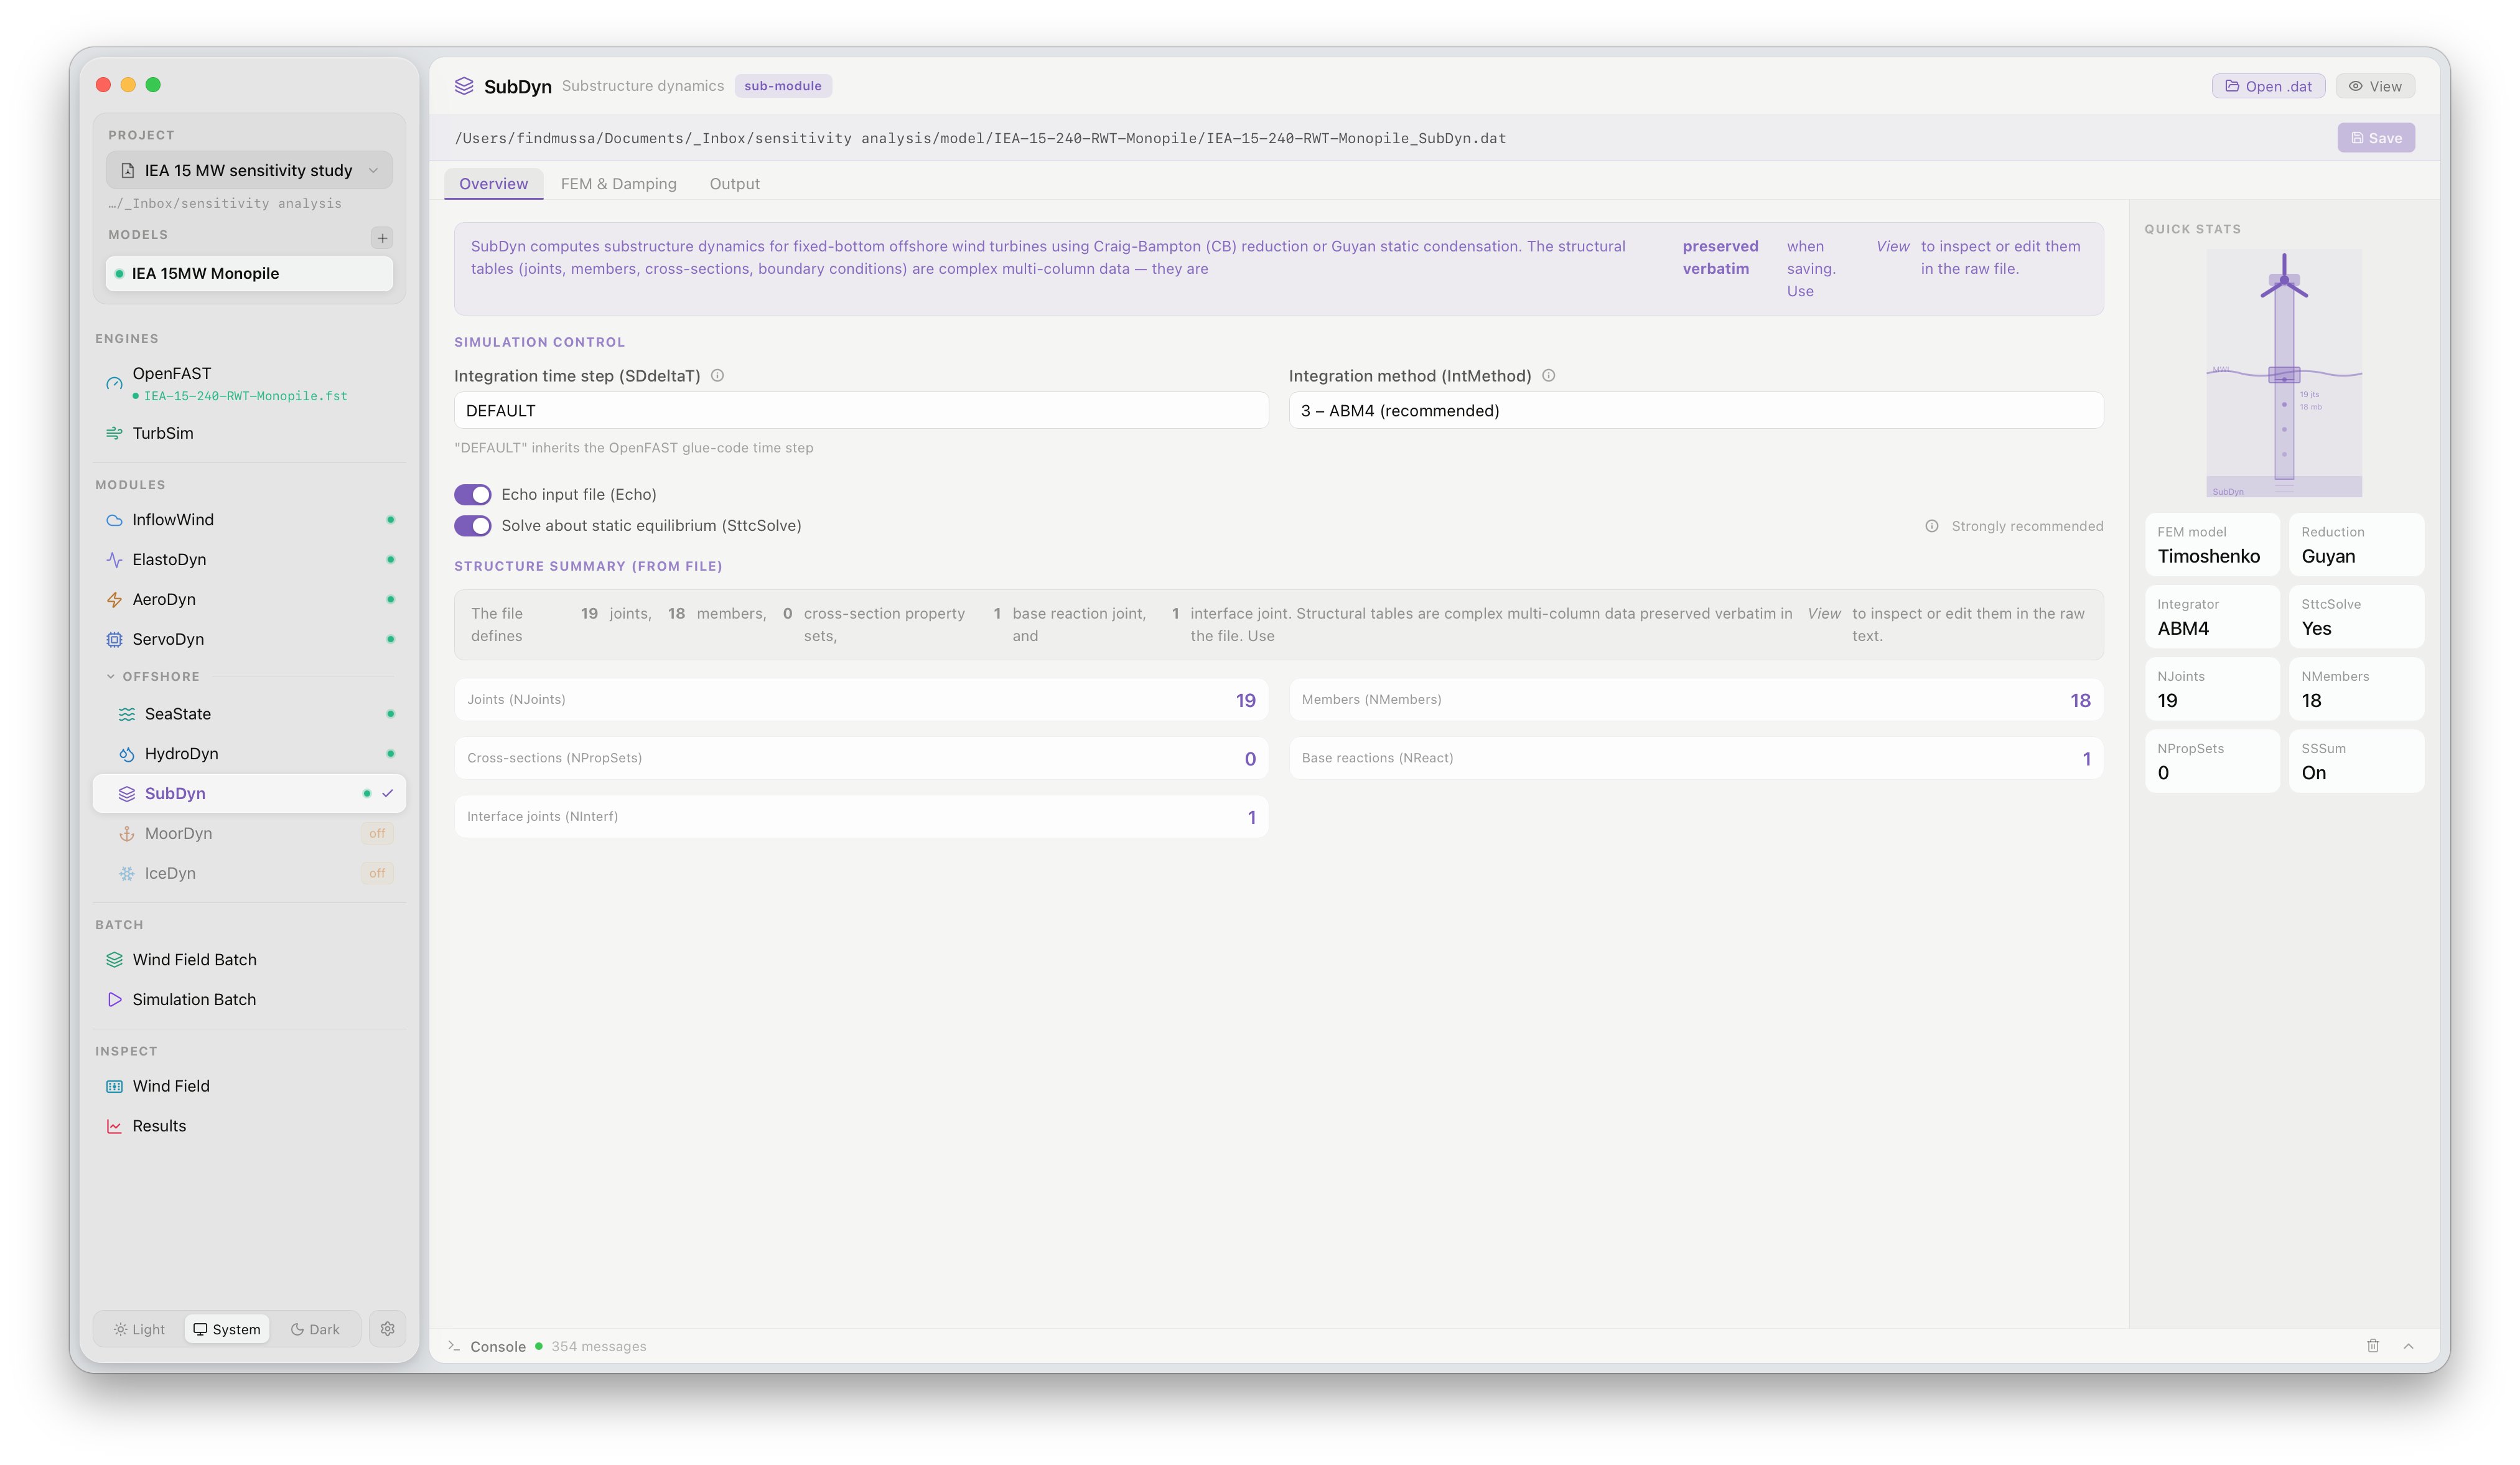Toggle MoorDyn off badge
The image size is (2520, 1465).
(x=377, y=834)
